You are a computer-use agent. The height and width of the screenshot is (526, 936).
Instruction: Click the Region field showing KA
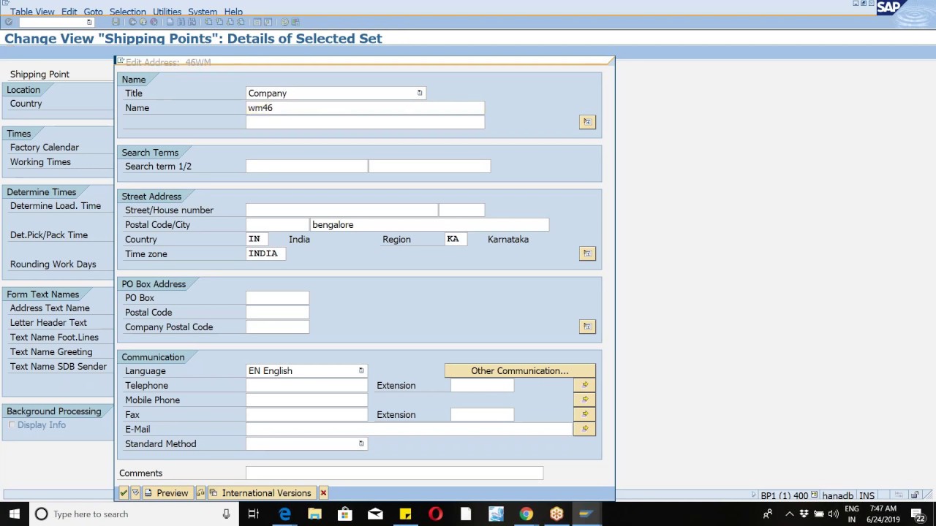tap(456, 239)
